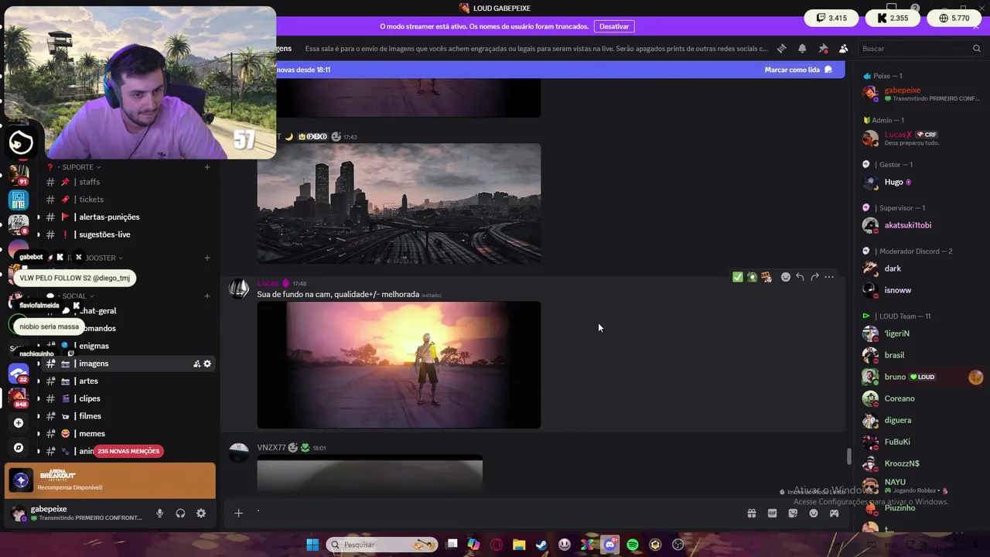Click the Windows Pesquisar search box
This screenshot has height=557, width=990.
382,545
